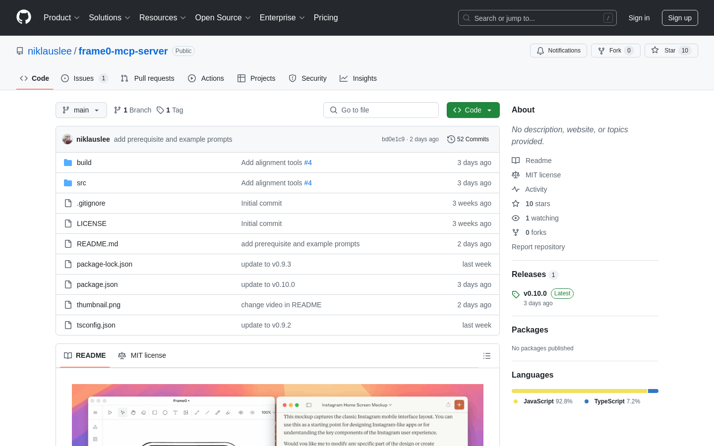Click the repository icon before niklauslee
This screenshot has width=714, height=446.
[x=20, y=51]
